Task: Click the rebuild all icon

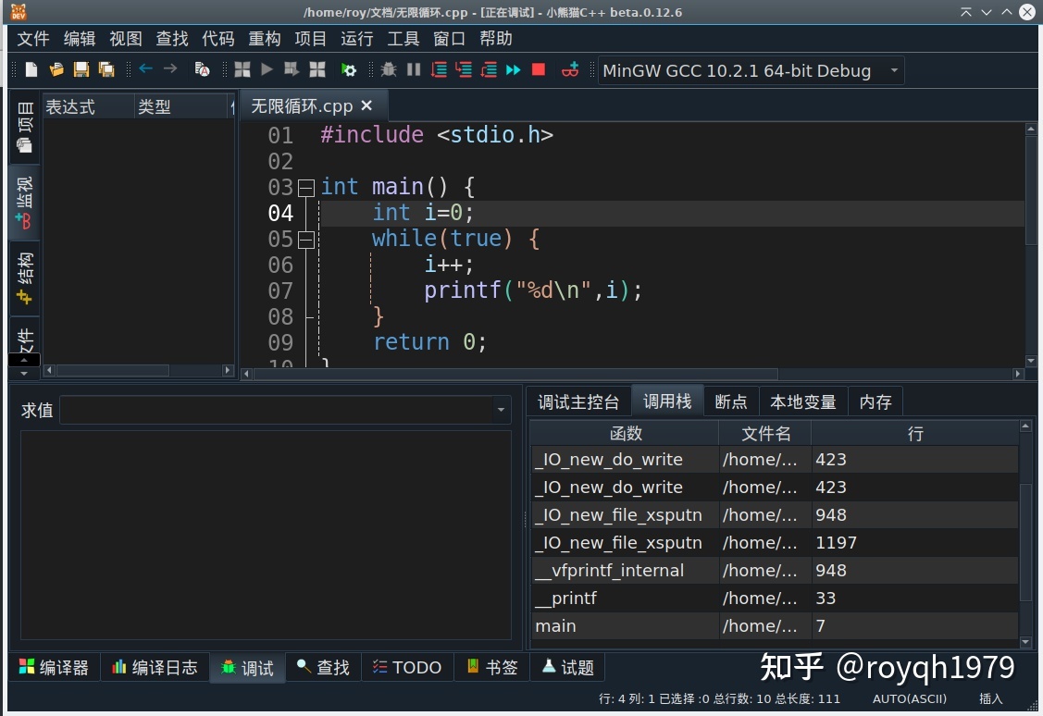Action: tap(317, 69)
